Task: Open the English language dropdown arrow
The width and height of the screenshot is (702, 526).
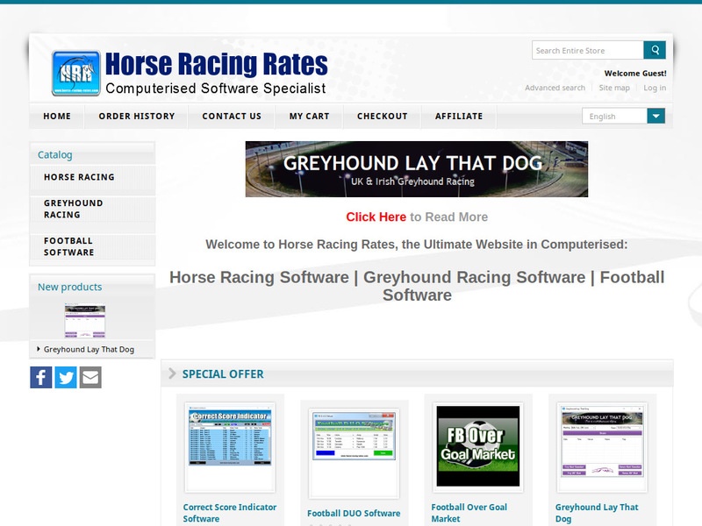Action: 655,116
